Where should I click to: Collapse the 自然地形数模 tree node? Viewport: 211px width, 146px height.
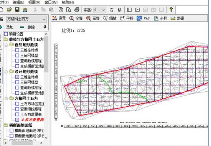(x=6, y=45)
